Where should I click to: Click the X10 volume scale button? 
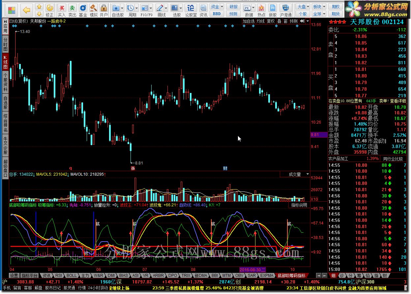(314, 199)
